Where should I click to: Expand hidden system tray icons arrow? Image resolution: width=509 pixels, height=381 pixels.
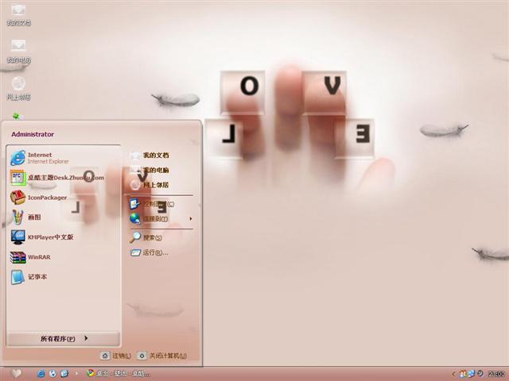click(454, 374)
